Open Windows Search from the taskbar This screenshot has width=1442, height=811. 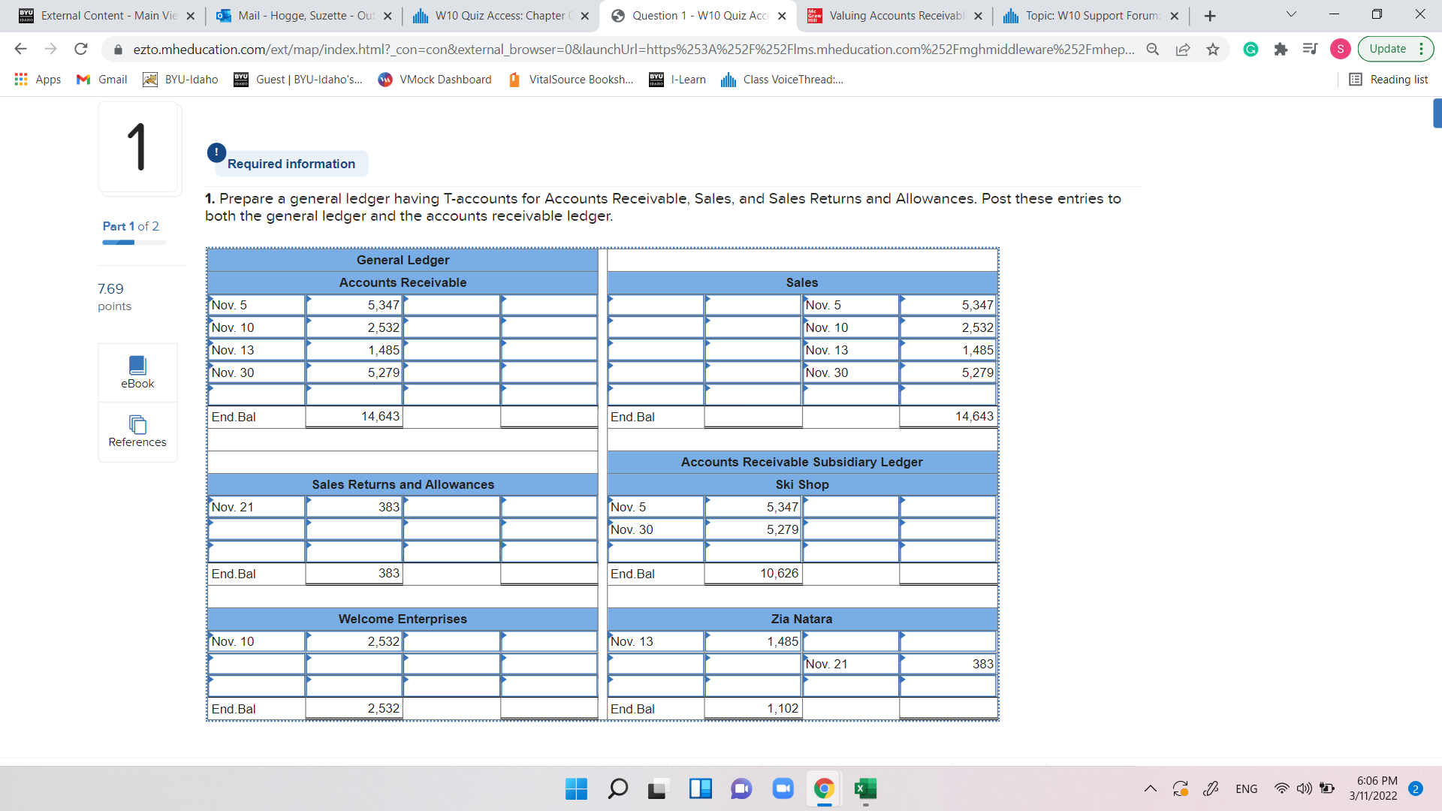coord(617,789)
